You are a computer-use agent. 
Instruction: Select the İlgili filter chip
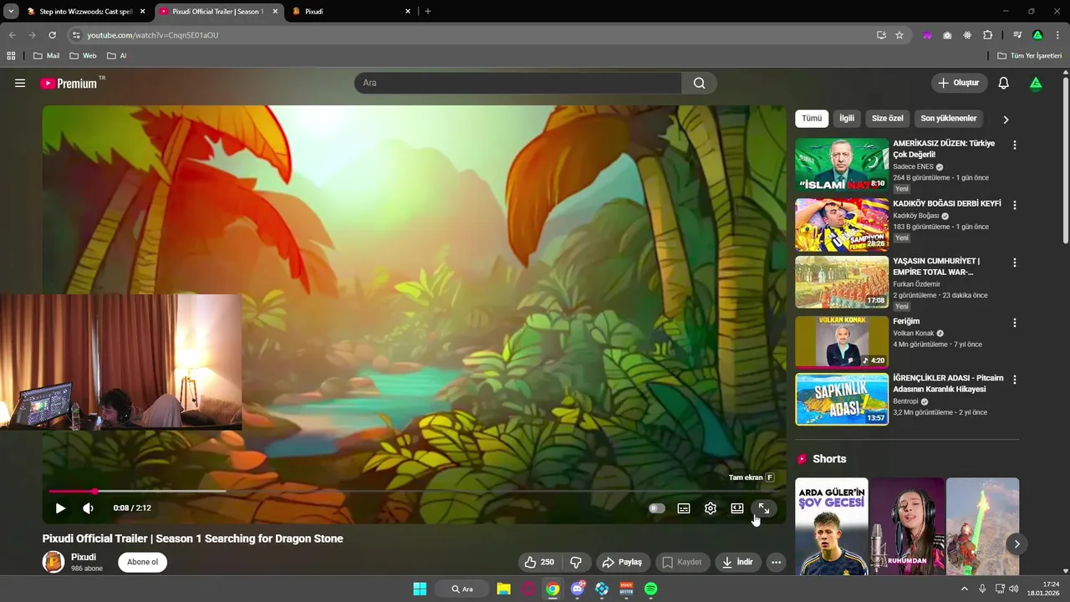click(847, 119)
